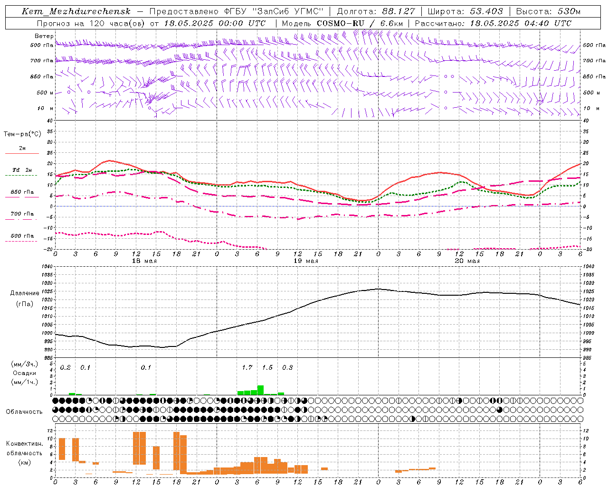
Task: Click the (км) unit under convective cloud heading
Action: pos(25,462)
